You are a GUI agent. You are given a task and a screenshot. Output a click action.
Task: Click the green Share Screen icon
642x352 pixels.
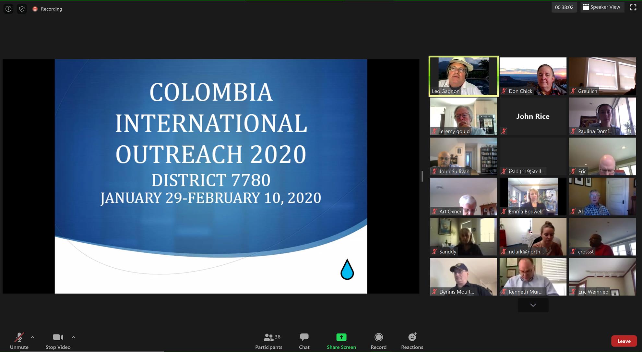pyautogui.click(x=341, y=337)
